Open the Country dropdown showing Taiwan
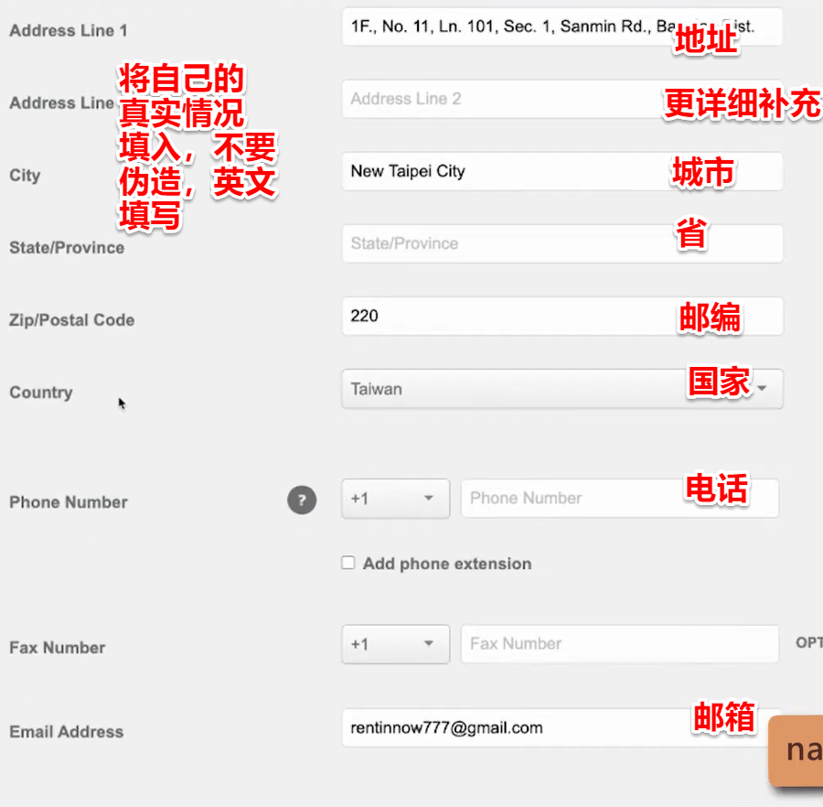 562,389
